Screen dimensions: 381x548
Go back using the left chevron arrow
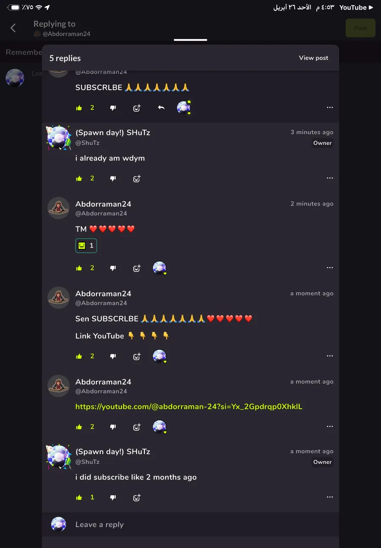[13, 28]
